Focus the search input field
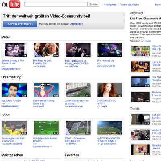 point(56,4)
